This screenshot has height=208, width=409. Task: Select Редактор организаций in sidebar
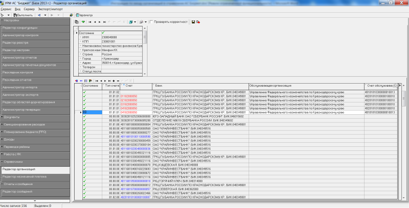pyautogui.click(x=35, y=169)
